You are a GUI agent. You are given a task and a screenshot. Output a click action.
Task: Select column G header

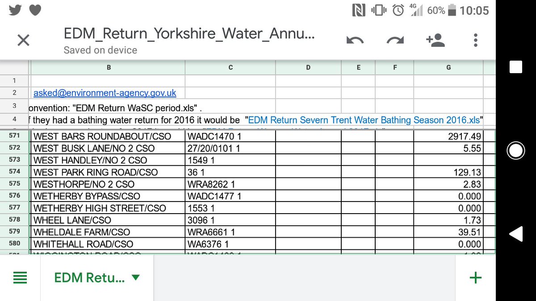[448, 68]
